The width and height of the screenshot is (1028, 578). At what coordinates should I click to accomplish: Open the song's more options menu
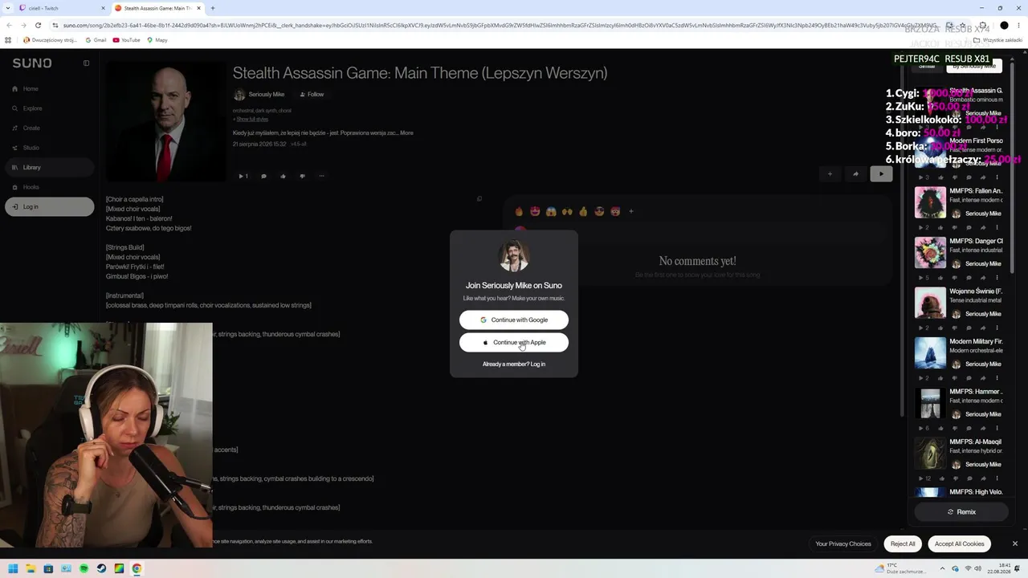coord(321,176)
